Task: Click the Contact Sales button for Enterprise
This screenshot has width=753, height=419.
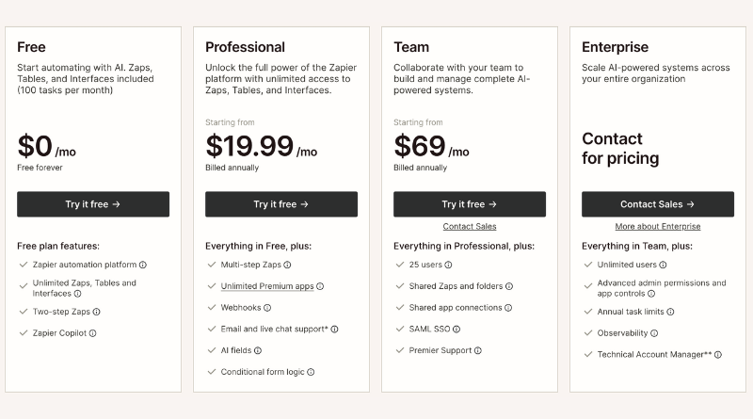Action: click(658, 204)
